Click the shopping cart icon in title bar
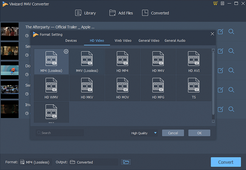The height and width of the screenshot is (170, 246). tap(215, 3)
